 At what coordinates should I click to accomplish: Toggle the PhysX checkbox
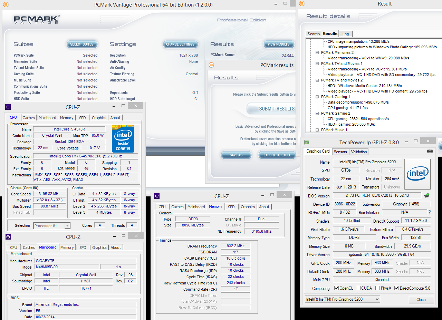pyautogui.click(x=378, y=288)
